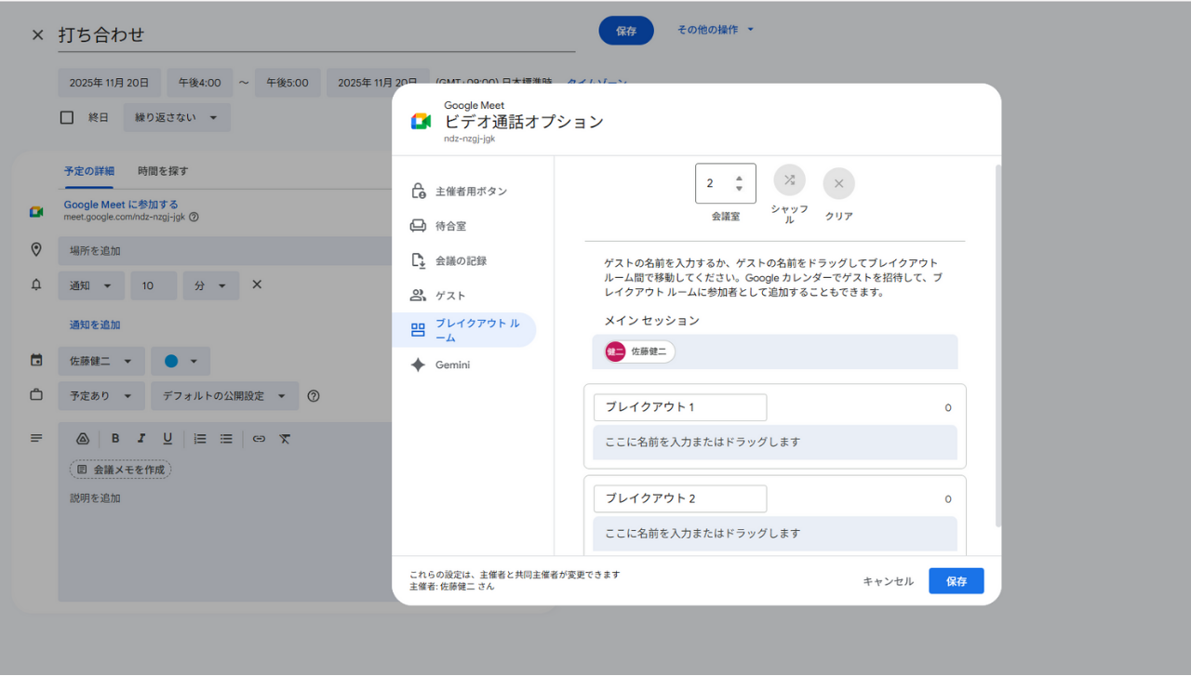Open the 予定あり availability dropdown
Viewport: 1191px width, 676px height.
(x=101, y=396)
